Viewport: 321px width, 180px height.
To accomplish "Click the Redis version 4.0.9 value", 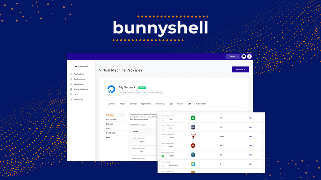I will [x=222, y=145].
